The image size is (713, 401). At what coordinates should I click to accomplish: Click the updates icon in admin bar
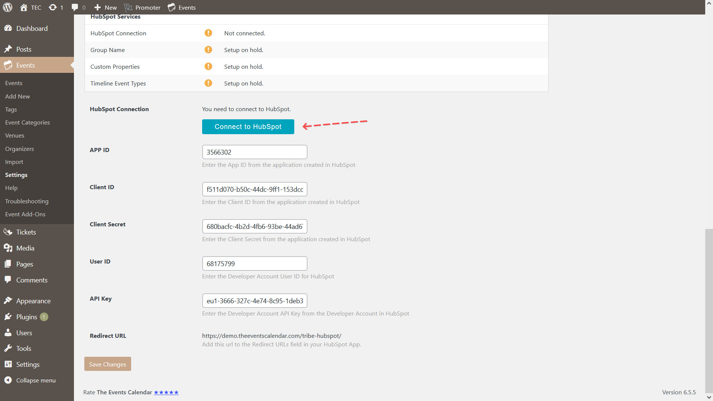[x=53, y=7]
